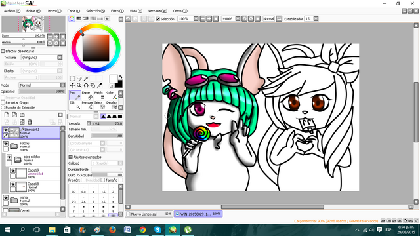The width and height of the screenshot is (420, 236).
Task: Choose the lasso selection tool
Action: [79, 79]
